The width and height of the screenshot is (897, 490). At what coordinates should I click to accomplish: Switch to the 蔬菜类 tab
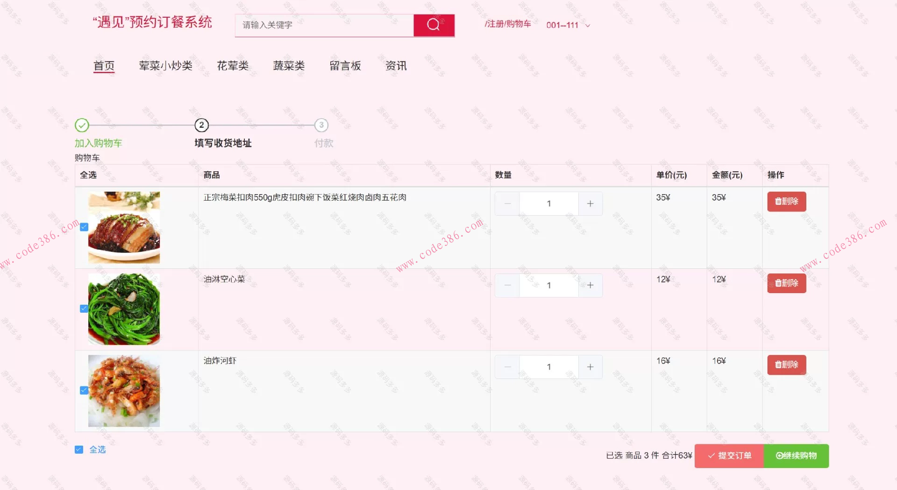[x=289, y=66]
